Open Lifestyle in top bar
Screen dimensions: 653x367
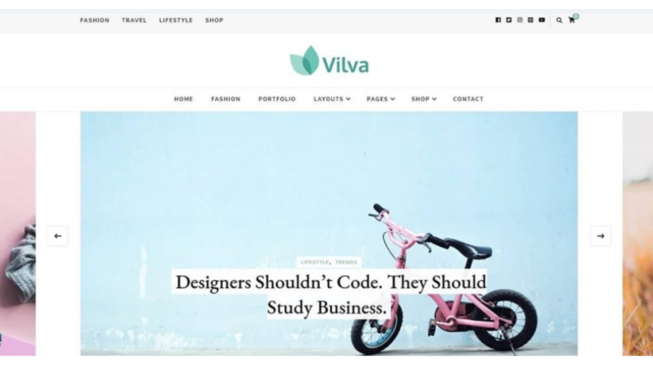tap(176, 20)
